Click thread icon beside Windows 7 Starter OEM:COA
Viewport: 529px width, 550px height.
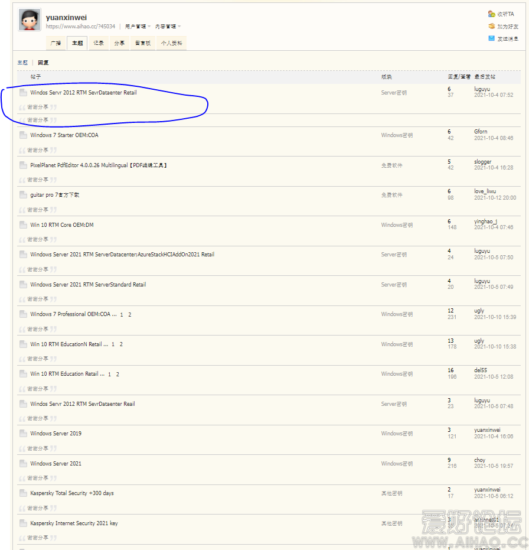click(23, 135)
